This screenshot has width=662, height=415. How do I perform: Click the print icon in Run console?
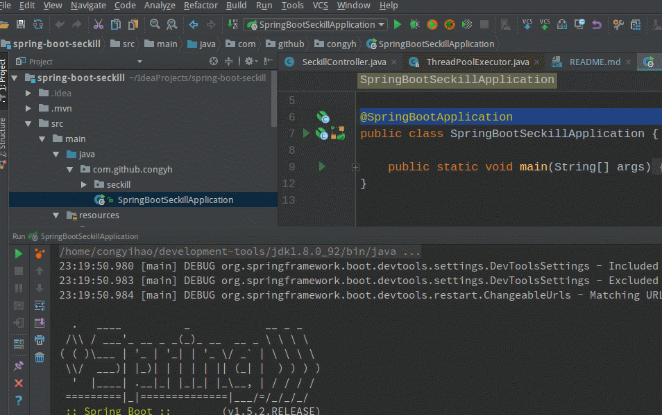(x=40, y=340)
